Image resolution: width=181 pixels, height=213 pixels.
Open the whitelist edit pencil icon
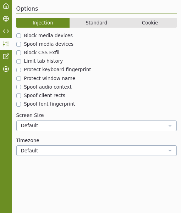6,56
